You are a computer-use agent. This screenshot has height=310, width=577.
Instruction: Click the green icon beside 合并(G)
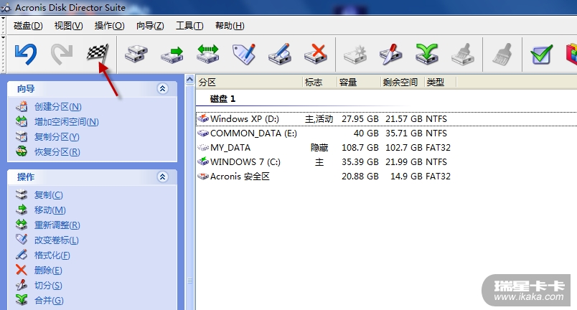(22, 300)
